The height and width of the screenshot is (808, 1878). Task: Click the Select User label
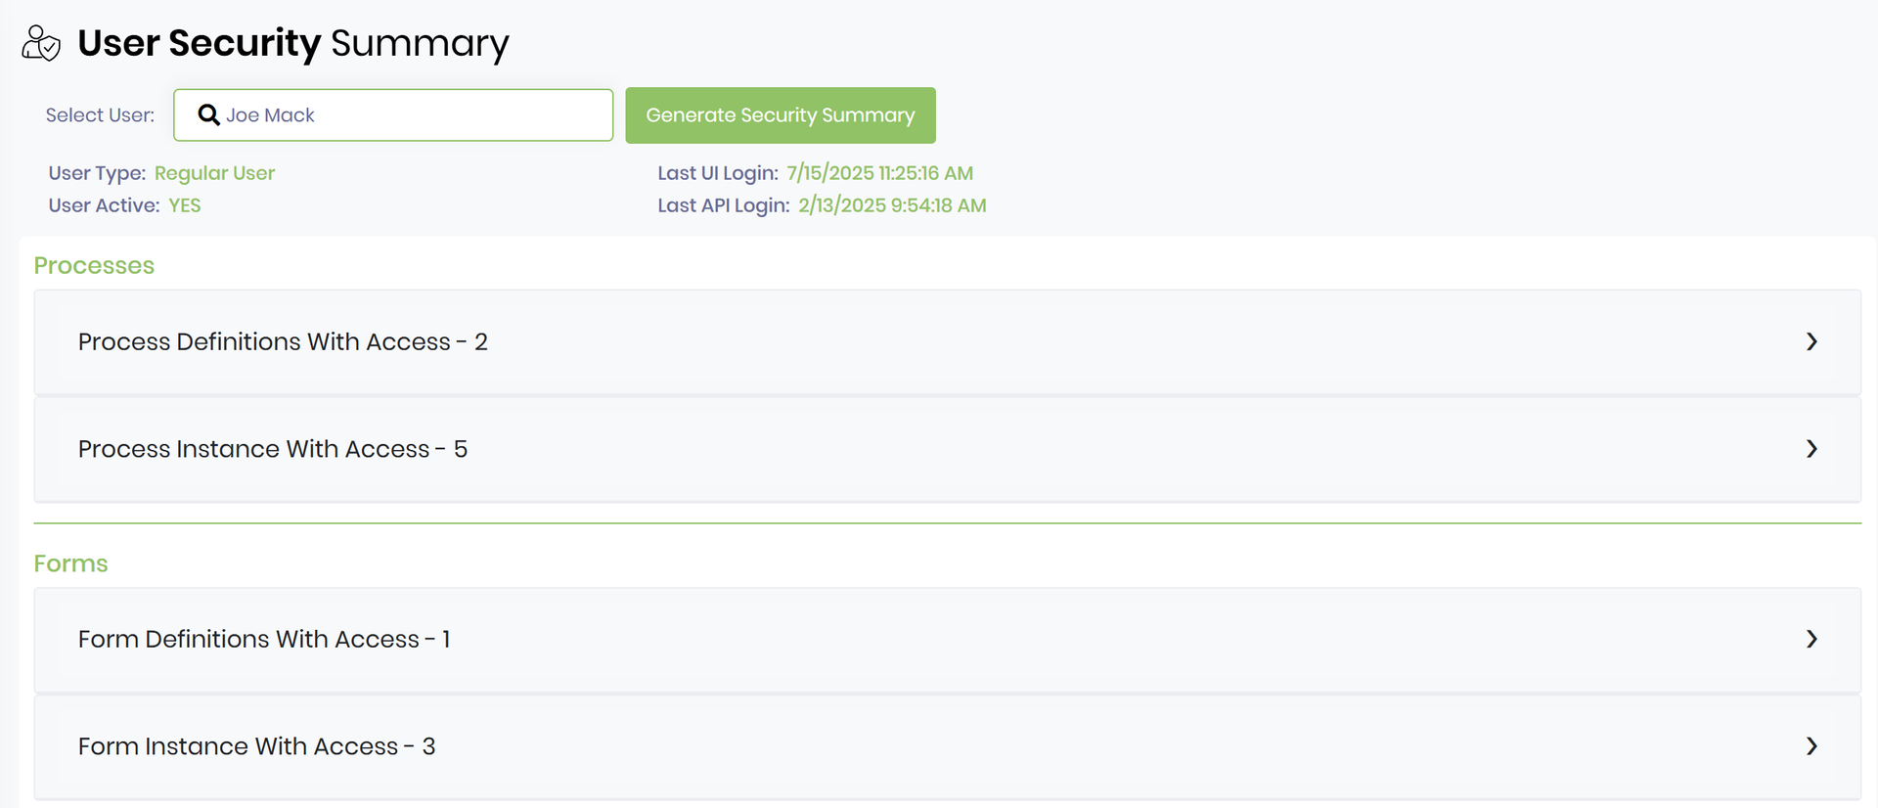(x=100, y=115)
